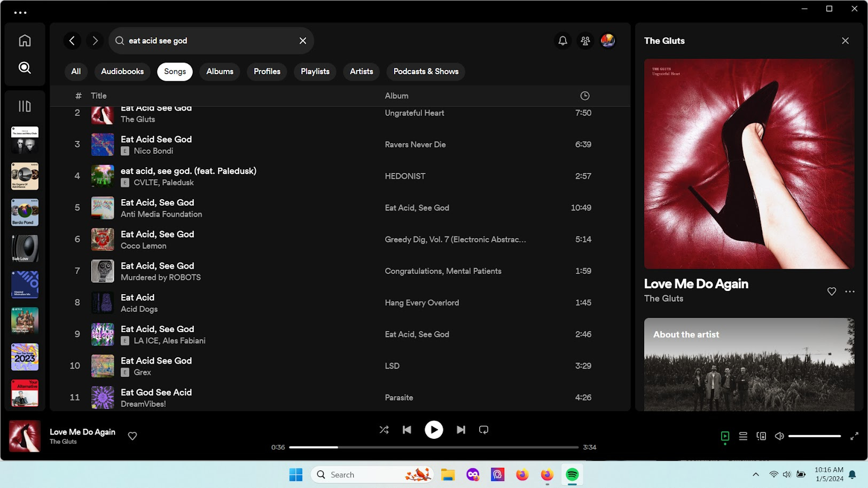Open the Ungrateful Heart album link
Image resolution: width=868 pixels, height=488 pixels.
tap(415, 113)
